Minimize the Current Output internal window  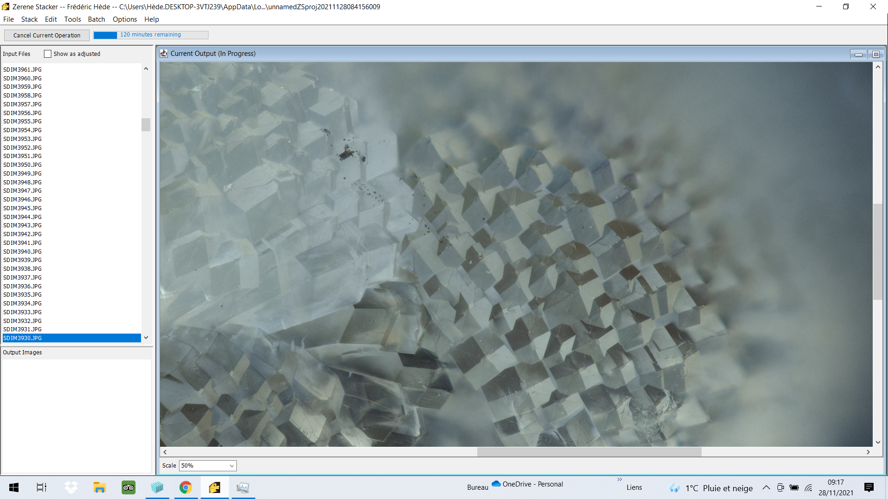point(858,54)
